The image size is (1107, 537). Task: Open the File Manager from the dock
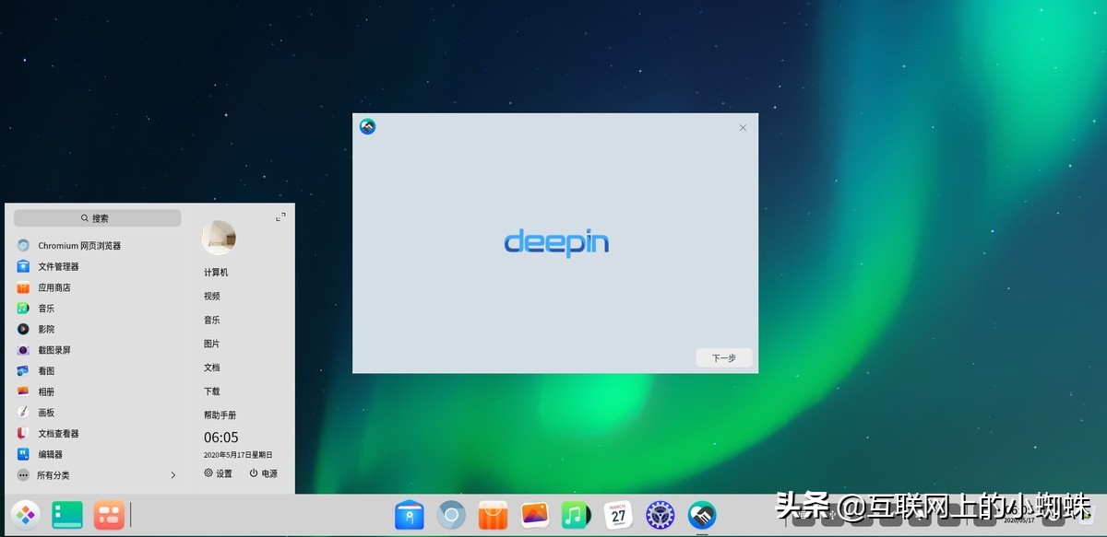point(409,516)
